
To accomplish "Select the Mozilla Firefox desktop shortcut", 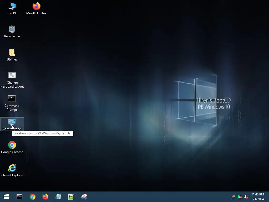I will tap(36, 9).
